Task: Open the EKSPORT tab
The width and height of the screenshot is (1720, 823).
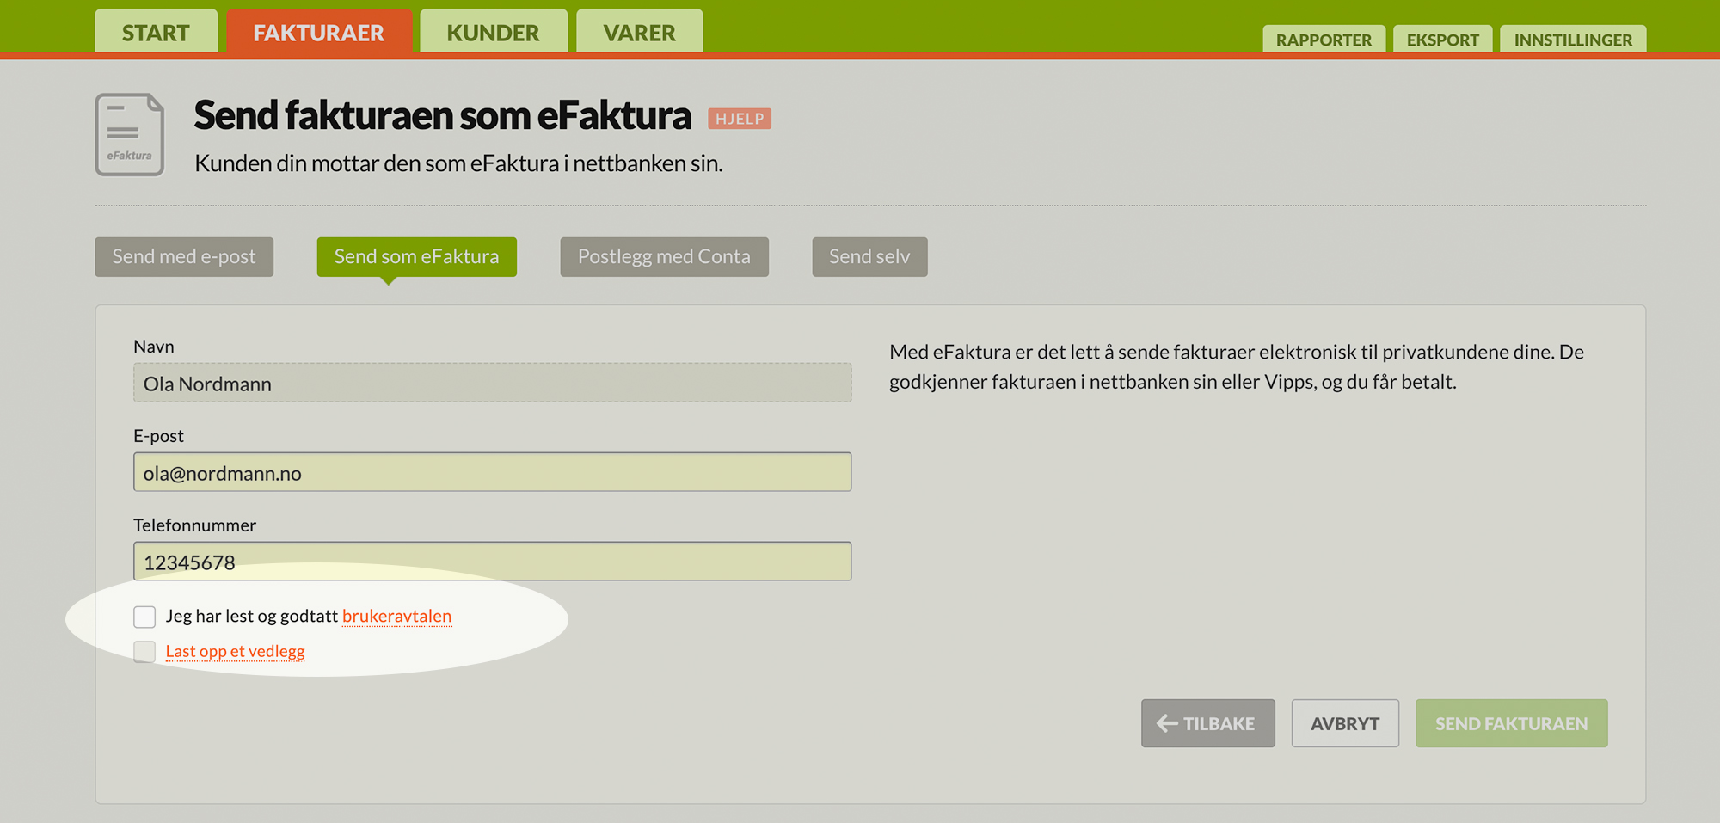Action: 1443,40
